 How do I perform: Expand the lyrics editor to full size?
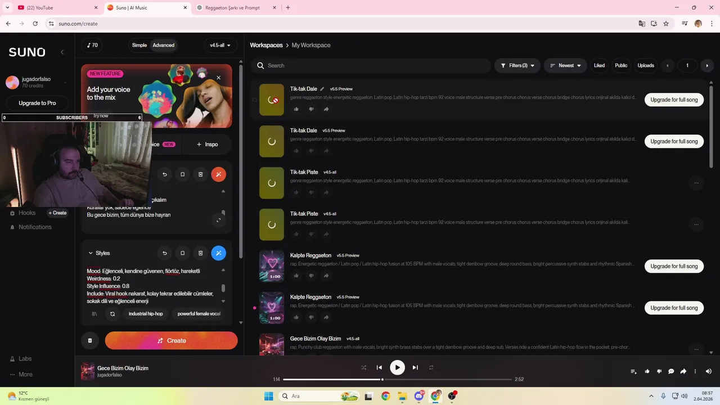[x=218, y=220]
